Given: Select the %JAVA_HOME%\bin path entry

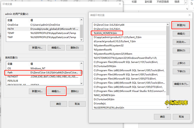Looking at the screenshot, I should pyautogui.click(x=129, y=33).
